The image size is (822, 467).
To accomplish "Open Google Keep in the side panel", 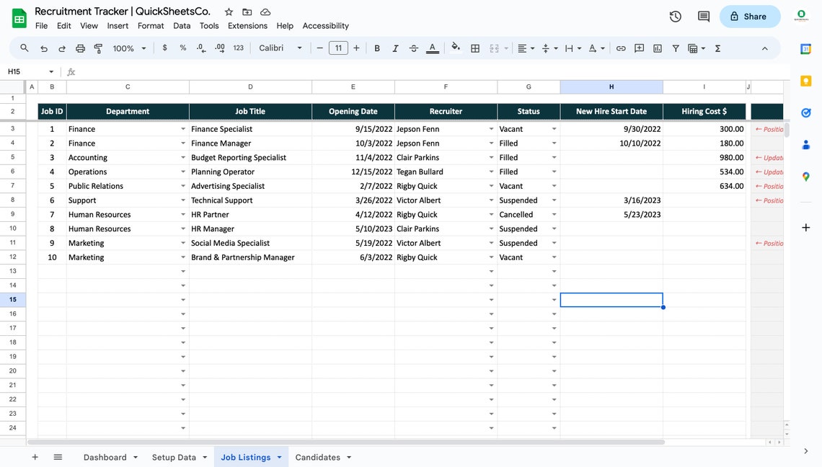I will 805,81.
